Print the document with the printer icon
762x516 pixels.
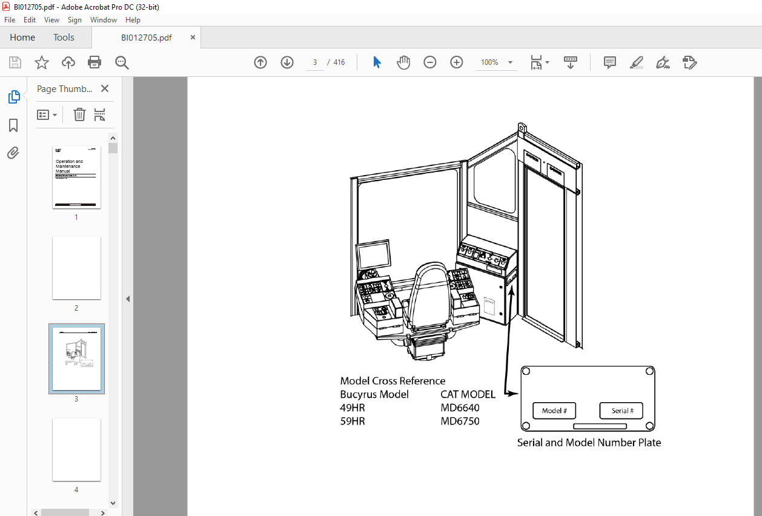click(94, 62)
